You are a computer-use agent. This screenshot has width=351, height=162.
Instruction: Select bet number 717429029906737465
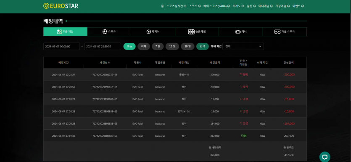point(105,75)
